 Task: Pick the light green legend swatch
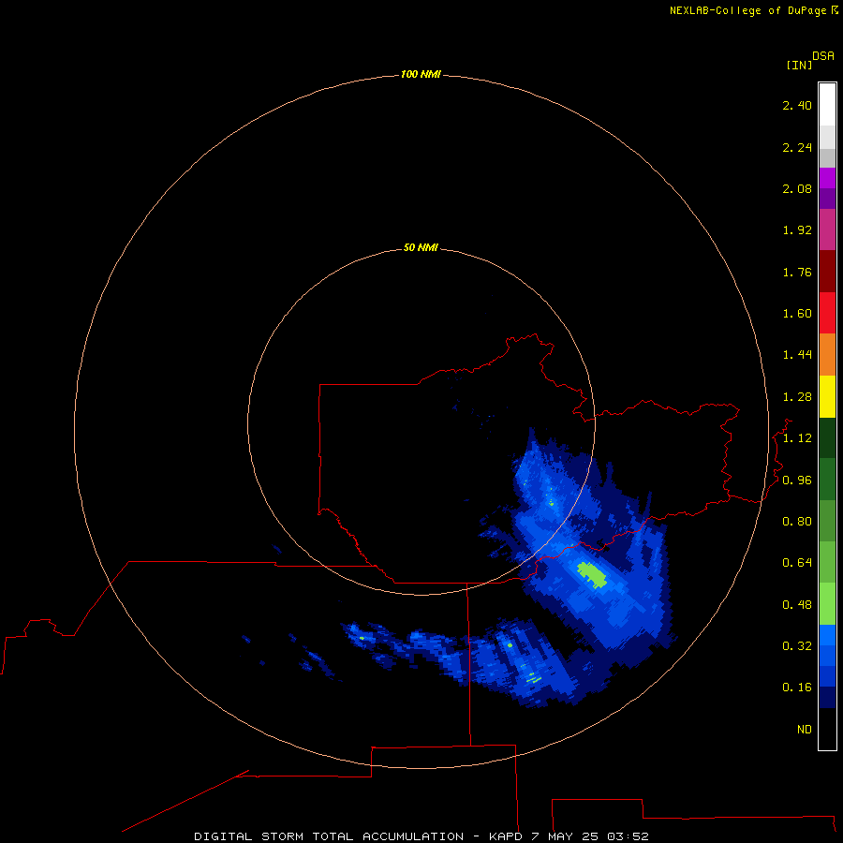[827, 604]
